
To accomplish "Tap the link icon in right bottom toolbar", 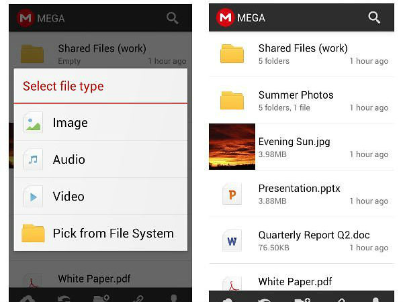I will tap(341, 298).
